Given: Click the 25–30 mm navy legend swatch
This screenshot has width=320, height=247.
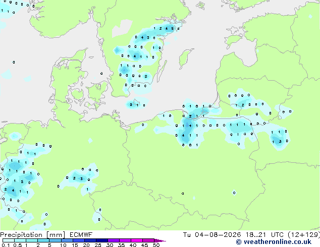Looking at the screenshot, I should (101, 240).
